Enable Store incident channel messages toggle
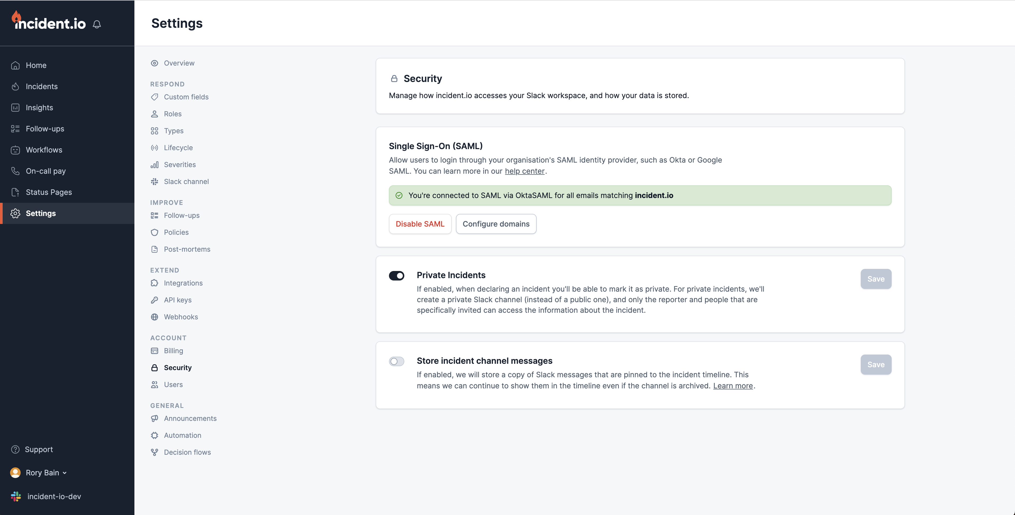Image resolution: width=1015 pixels, height=515 pixels. [x=396, y=361]
